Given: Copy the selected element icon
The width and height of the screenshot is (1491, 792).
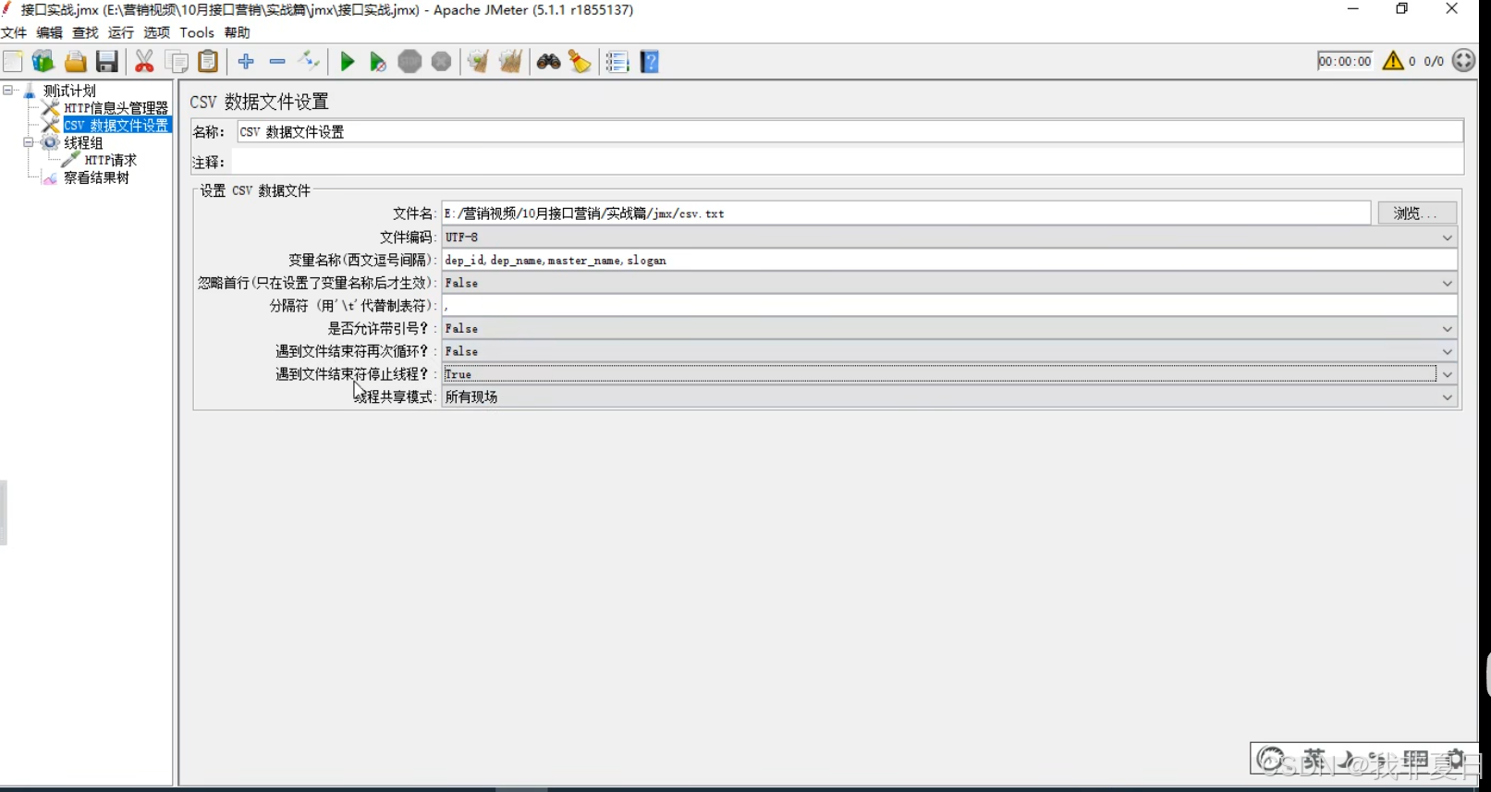Looking at the screenshot, I should coord(177,62).
